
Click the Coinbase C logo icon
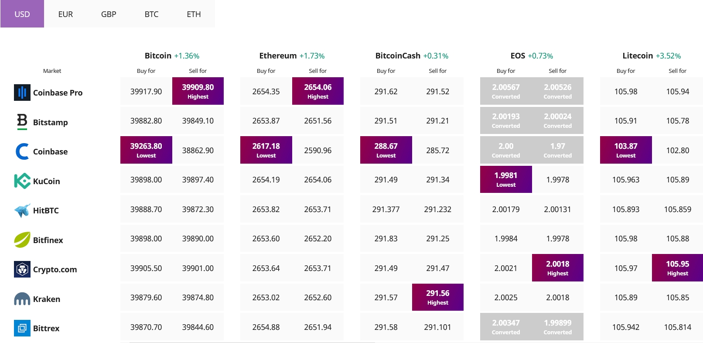(22, 151)
